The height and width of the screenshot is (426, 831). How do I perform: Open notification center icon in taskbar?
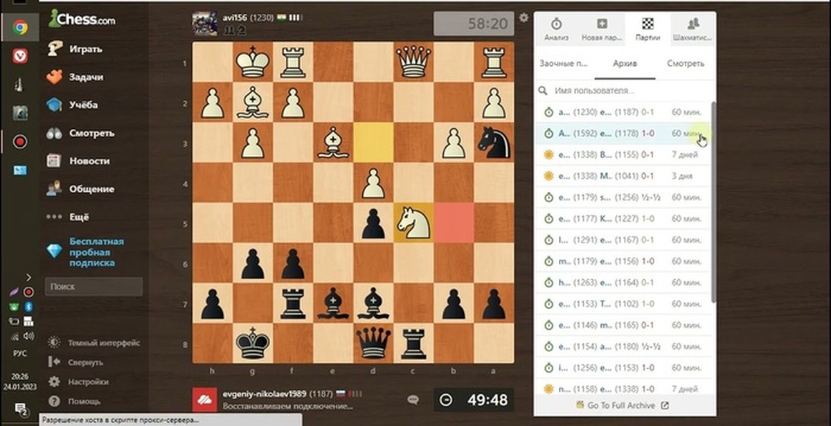click(20, 409)
